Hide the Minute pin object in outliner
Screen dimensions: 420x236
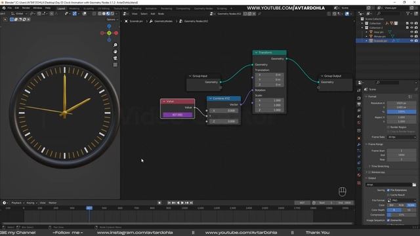tap(411, 37)
